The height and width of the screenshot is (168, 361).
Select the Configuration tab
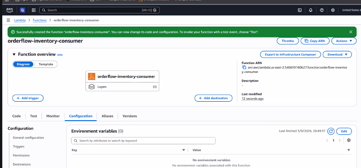[81, 116]
